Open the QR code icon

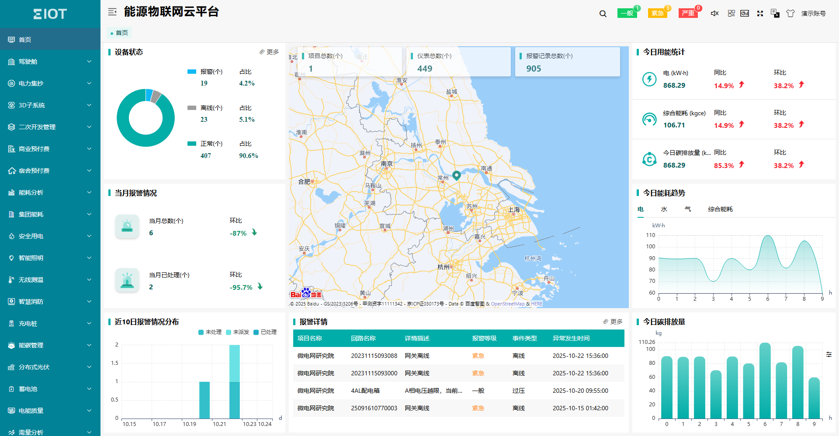731,14
